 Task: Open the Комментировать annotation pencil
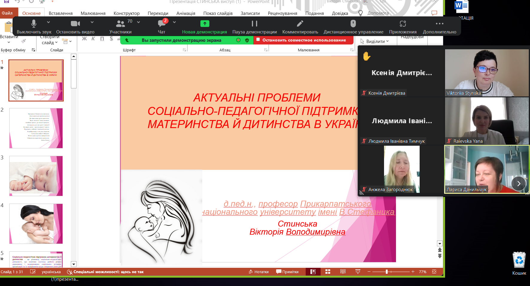[300, 24]
